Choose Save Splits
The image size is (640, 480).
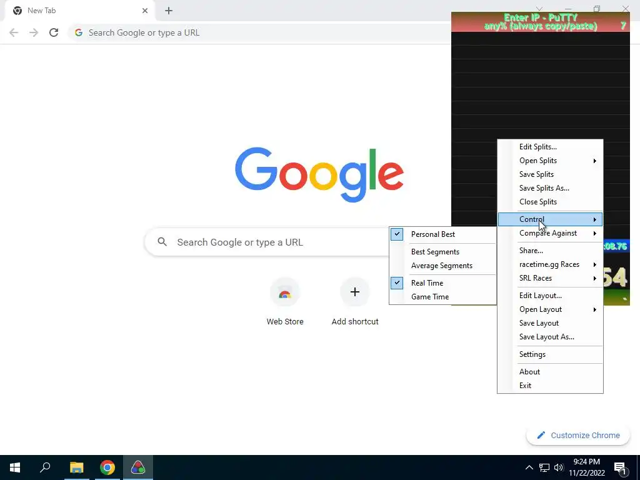[x=550, y=174]
